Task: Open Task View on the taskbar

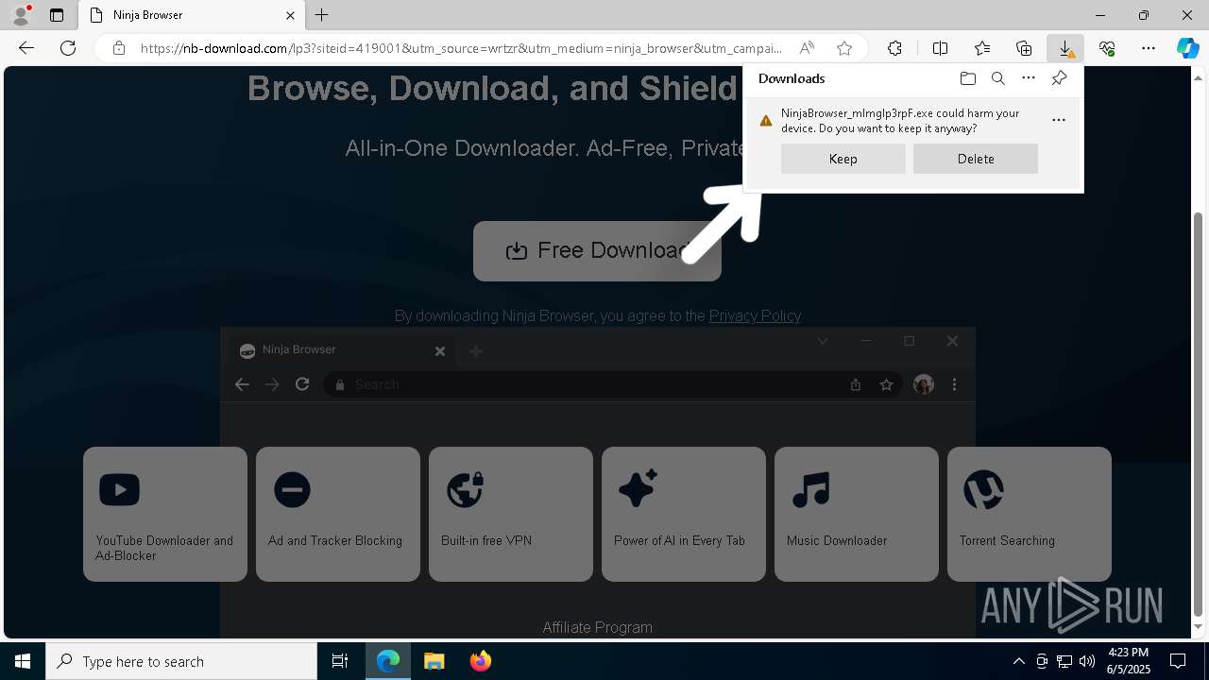Action: [340, 661]
